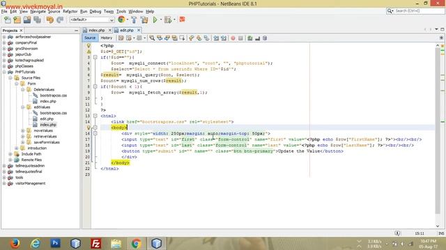Click the Shift Line Right icon

[224, 38]
